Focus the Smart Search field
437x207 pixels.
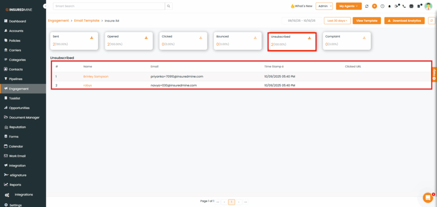point(108,6)
